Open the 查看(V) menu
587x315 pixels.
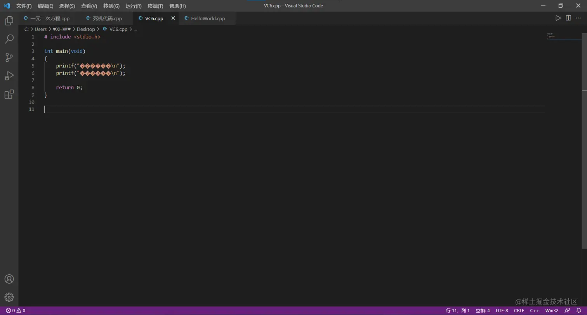pyautogui.click(x=89, y=6)
